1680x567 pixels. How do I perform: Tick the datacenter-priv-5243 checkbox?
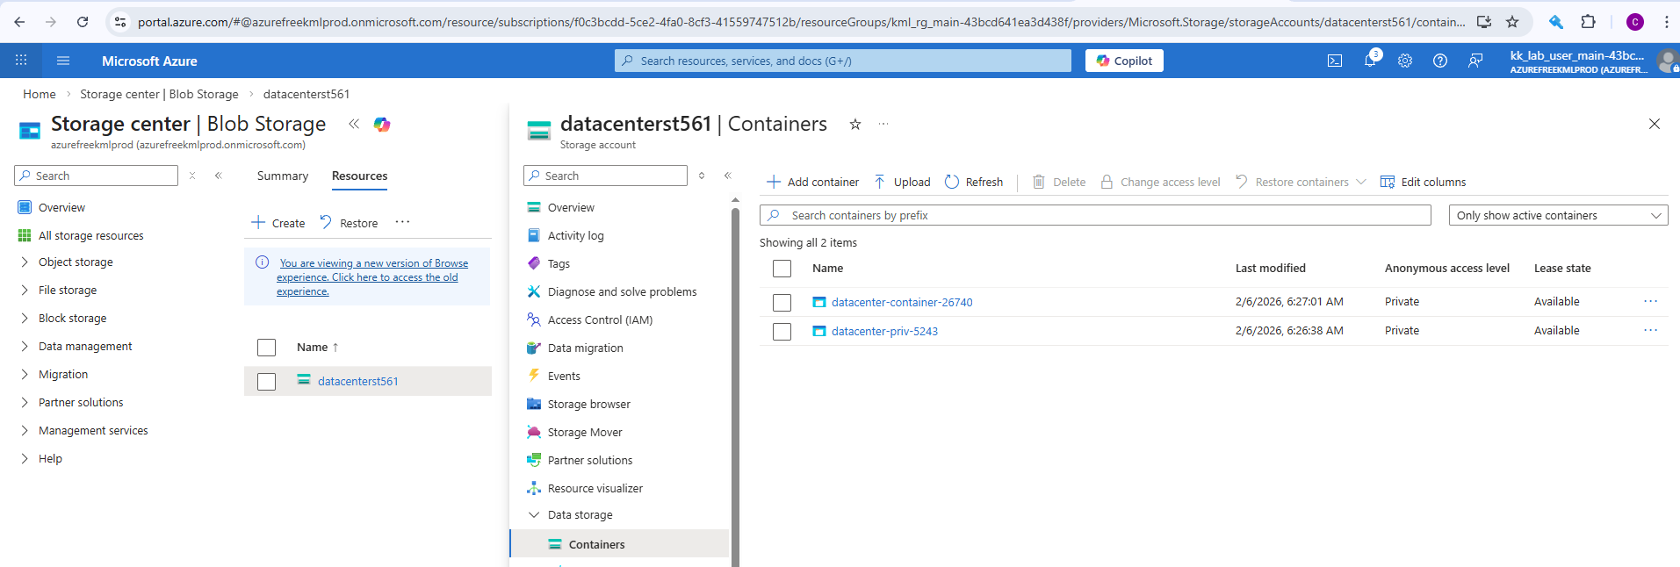click(782, 331)
